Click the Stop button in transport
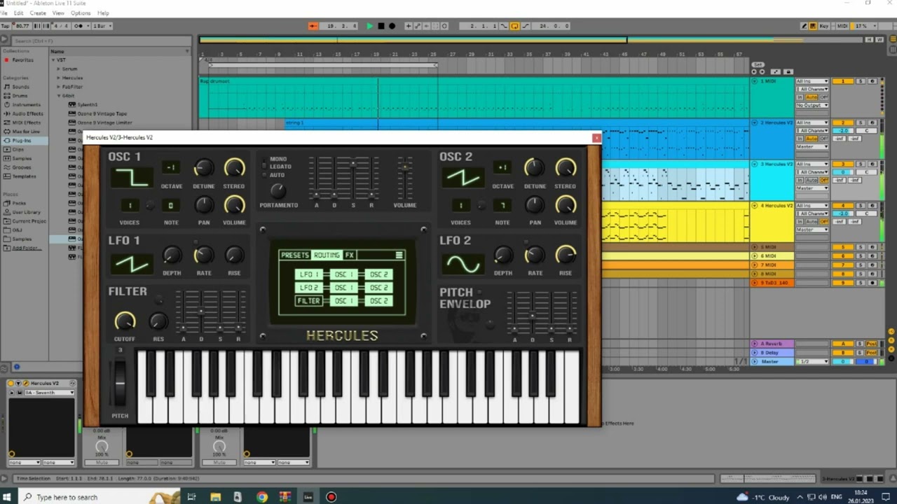The width and height of the screenshot is (897, 504). tap(381, 26)
